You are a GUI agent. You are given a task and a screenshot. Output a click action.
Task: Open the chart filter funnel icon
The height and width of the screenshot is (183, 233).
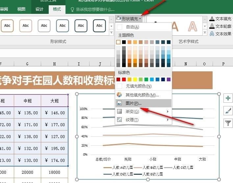tap(228, 123)
